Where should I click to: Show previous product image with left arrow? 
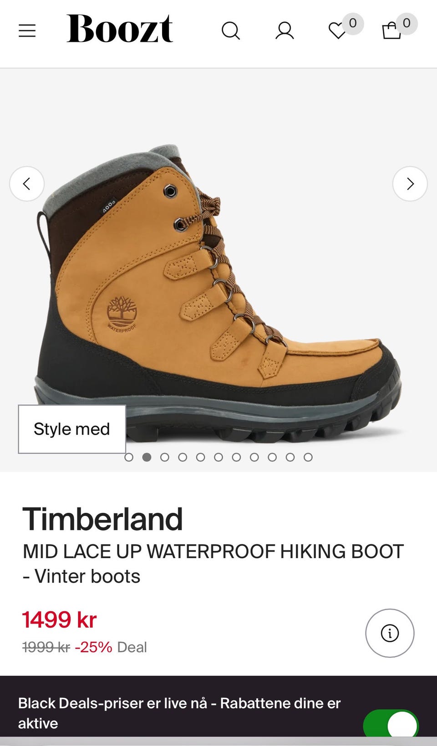[27, 184]
